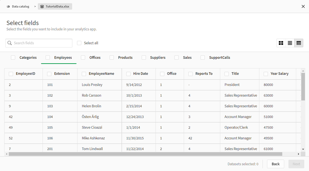Click the Data catalog breadcrumb icon
This screenshot has width=309, height=171.
pos(8,6)
